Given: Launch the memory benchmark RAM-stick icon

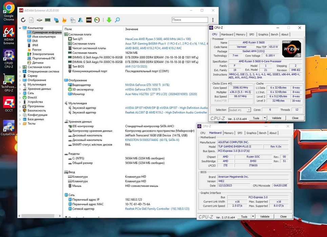Looking at the screenshot, I should pyautogui.click(x=48, y=20).
